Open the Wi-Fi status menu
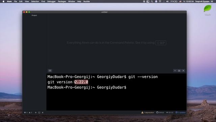 coord(160,1)
